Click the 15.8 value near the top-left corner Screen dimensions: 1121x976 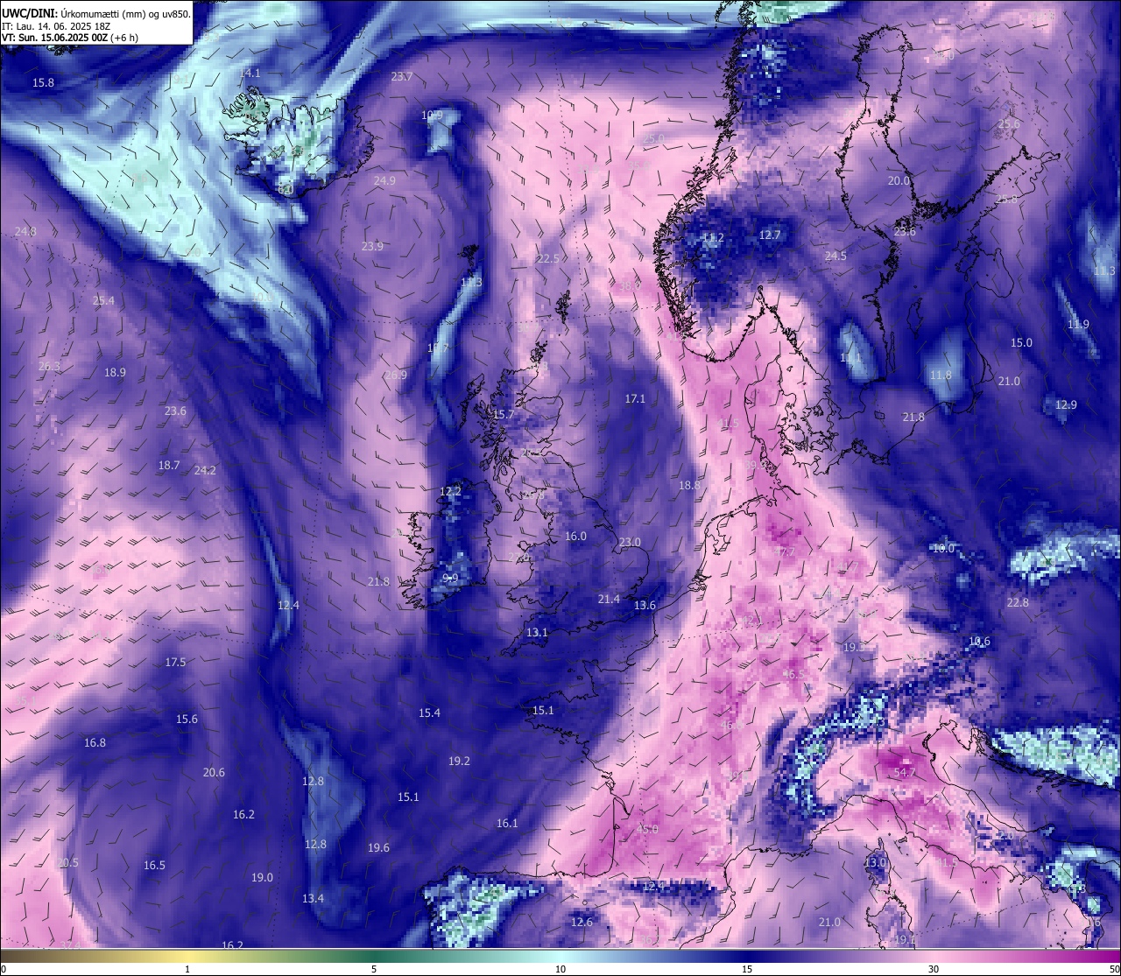click(x=43, y=82)
